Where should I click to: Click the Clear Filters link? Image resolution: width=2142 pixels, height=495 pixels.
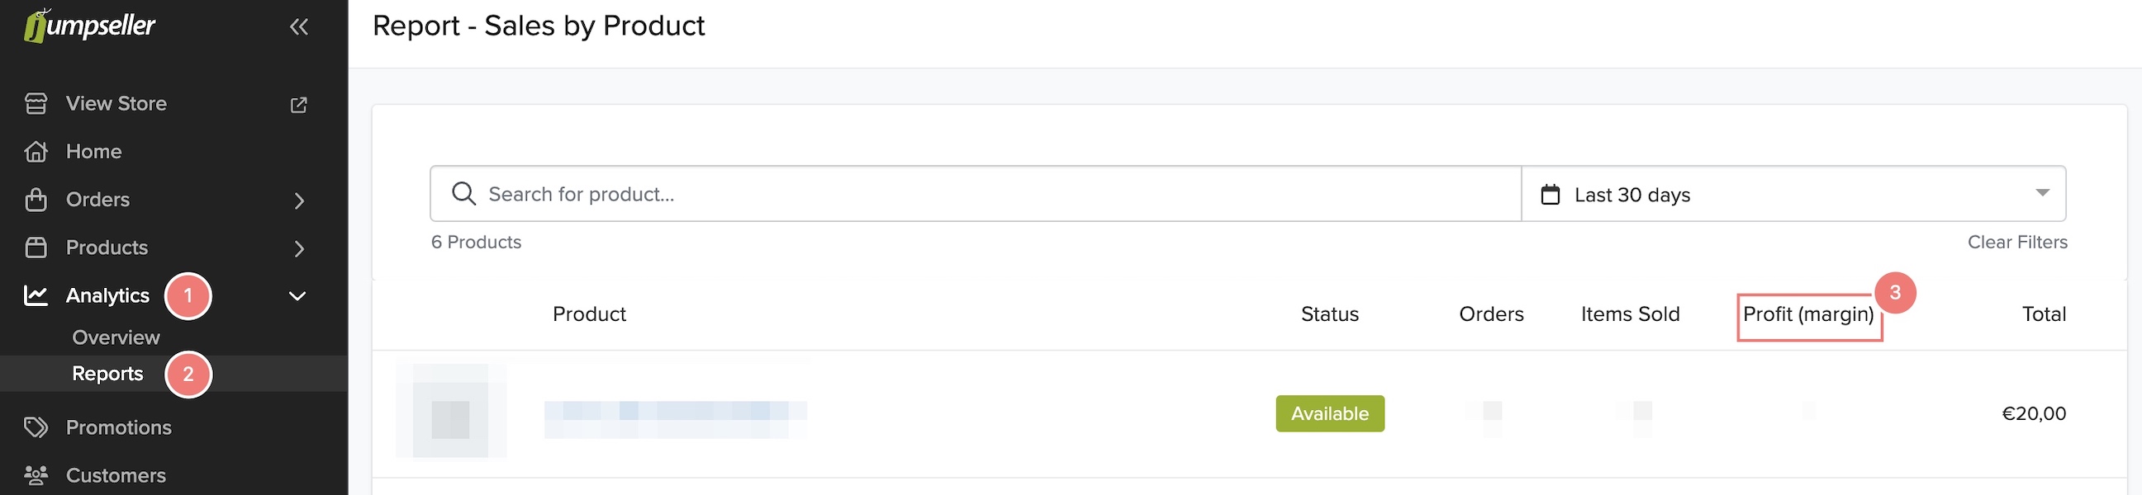(2016, 243)
